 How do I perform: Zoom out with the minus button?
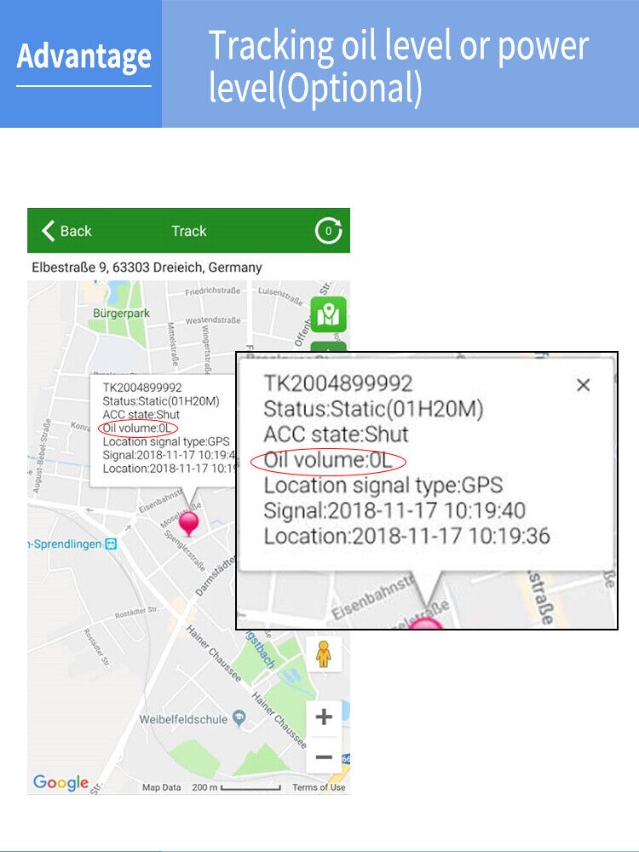click(x=324, y=757)
